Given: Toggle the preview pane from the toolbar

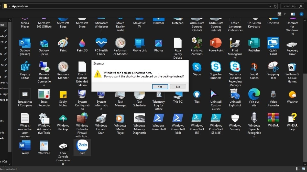Looking at the screenshot, I should tap(292, 14).
